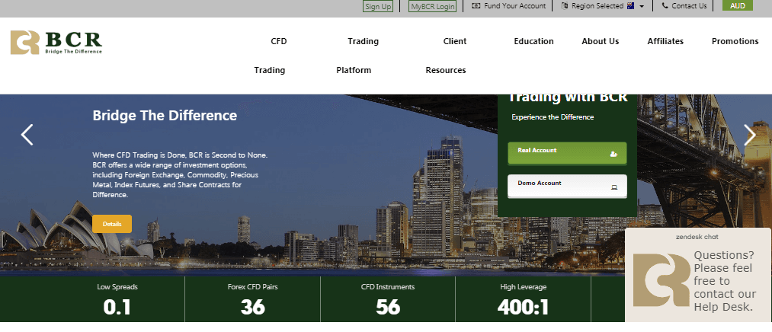772x332 pixels.
Task: Click the Fund Your Account cash icon
Action: pos(476,6)
